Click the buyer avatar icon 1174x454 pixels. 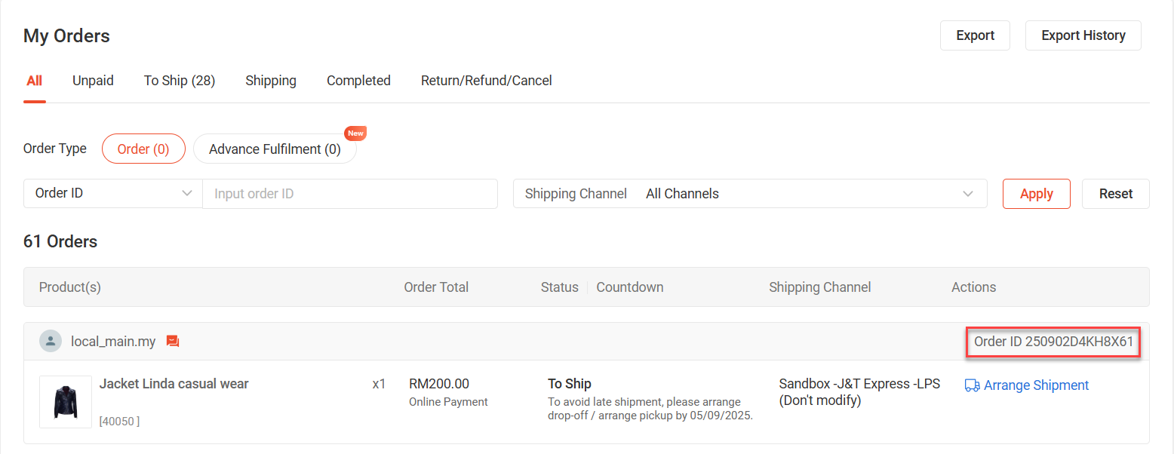[x=51, y=342]
